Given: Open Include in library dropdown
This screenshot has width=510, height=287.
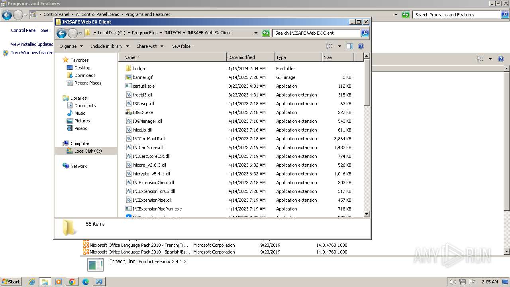Looking at the screenshot, I should pyautogui.click(x=110, y=46).
